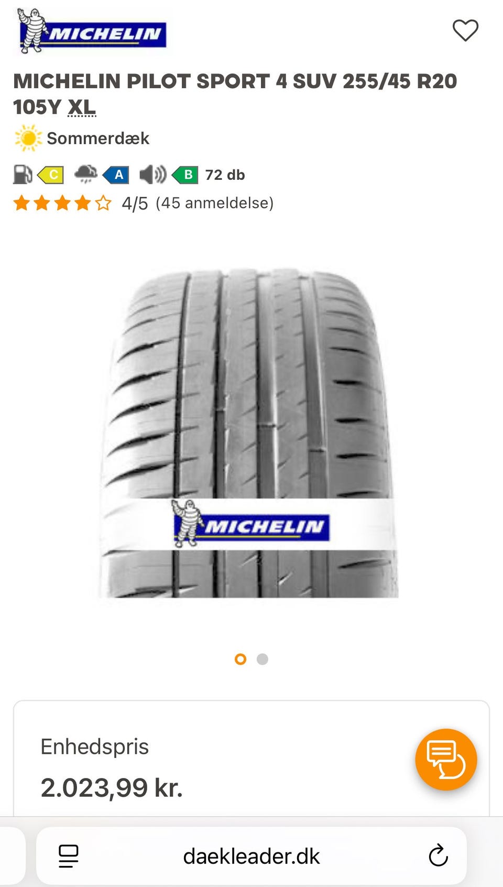This screenshot has width=503, height=887.
Task: Switch to the second image carousel dot
Action: coord(263,659)
